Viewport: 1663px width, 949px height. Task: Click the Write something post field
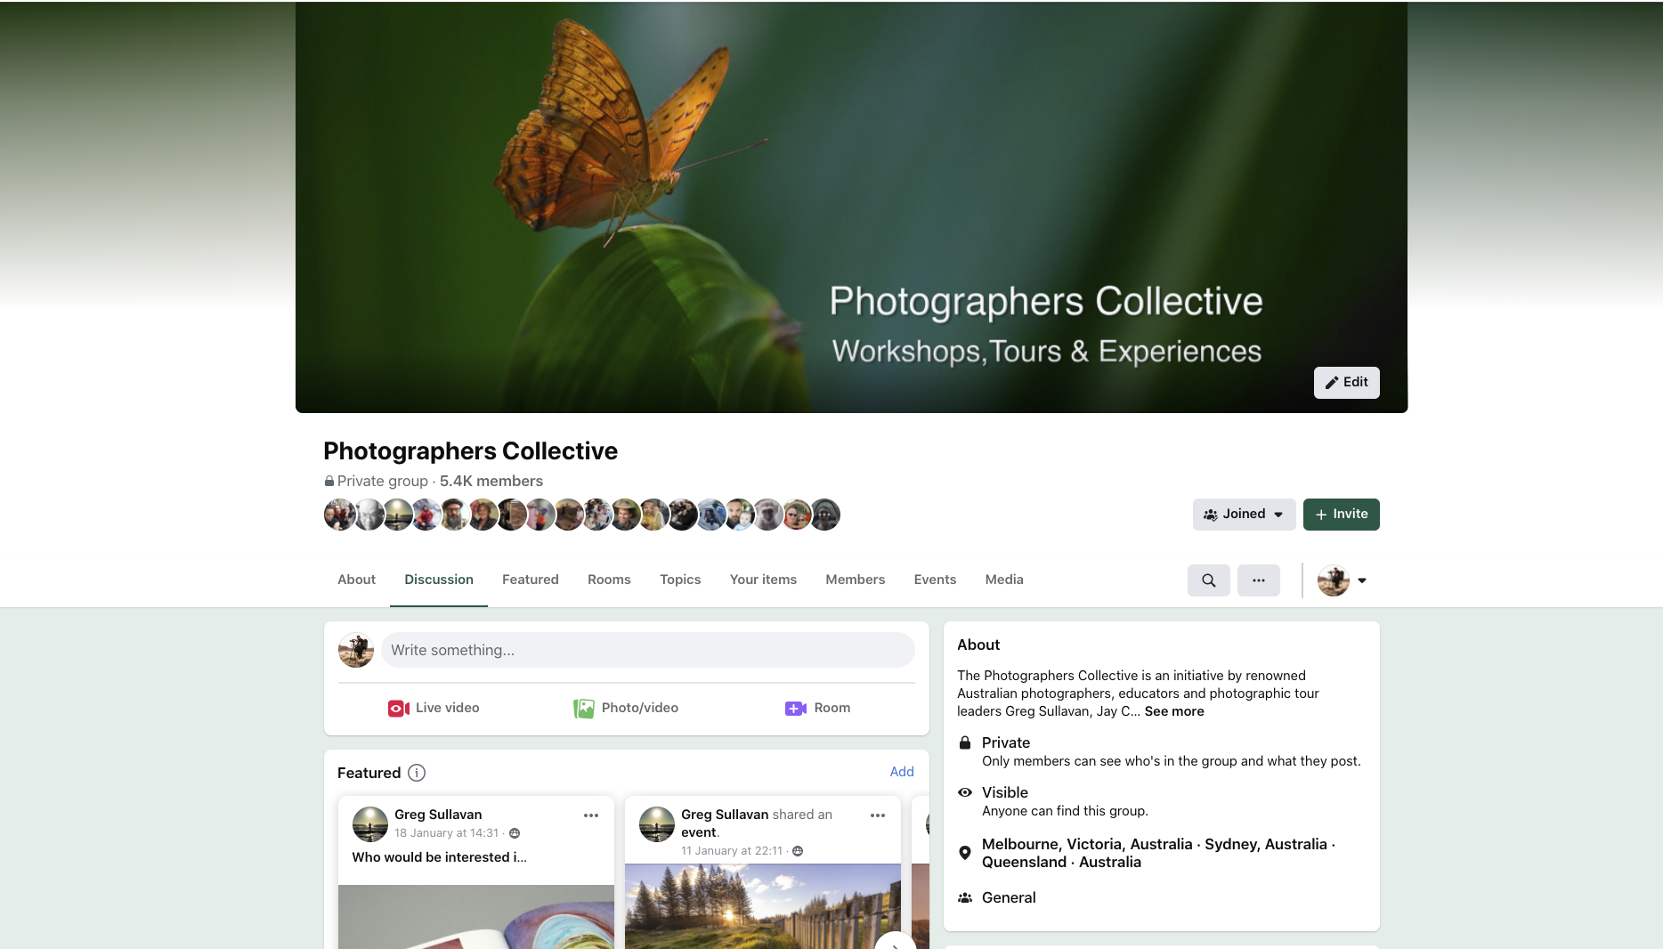pos(647,650)
